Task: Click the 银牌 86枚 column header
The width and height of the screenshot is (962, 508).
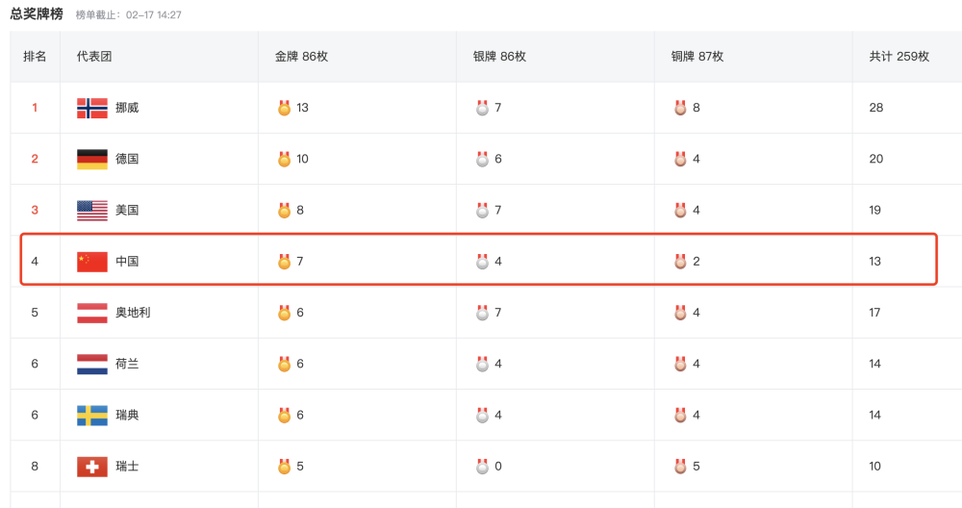Action: pyautogui.click(x=499, y=57)
